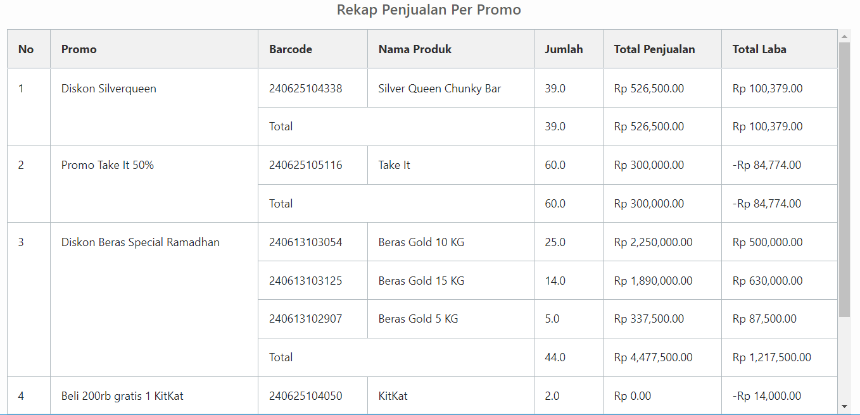Click the "Total Laba" column header
Image resolution: width=860 pixels, height=415 pixels.
pyautogui.click(x=759, y=49)
